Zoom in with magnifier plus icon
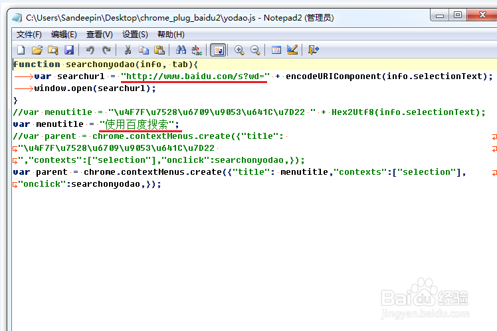 [x=239, y=50]
